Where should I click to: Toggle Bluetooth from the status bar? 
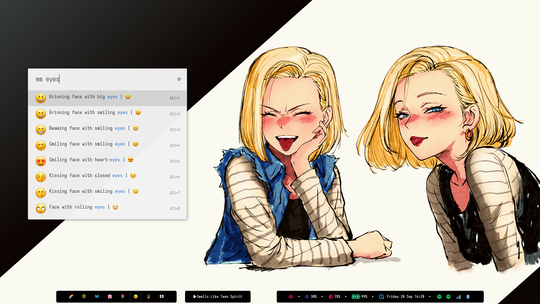[x=468, y=297]
